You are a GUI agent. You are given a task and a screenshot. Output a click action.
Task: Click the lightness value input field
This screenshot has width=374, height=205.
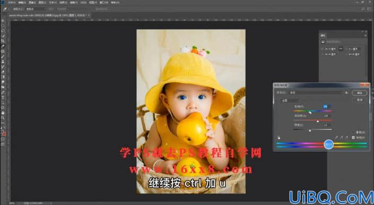point(327,125)
